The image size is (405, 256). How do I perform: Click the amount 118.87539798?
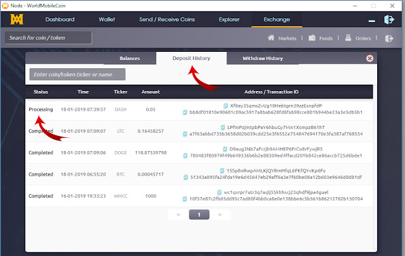point(151,153)
